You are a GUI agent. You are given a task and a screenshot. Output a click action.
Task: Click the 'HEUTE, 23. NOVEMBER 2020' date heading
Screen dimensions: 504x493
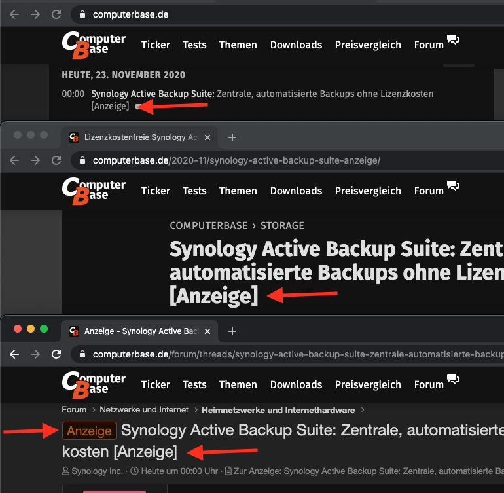(x=124, y=75)
